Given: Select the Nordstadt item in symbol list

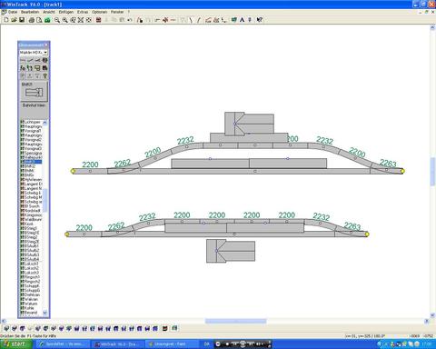Looking at the screenshot, I should [x=31, y=211].
